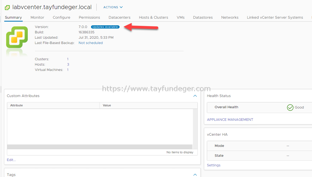This screenshot has height=177, width=312.
Task: Click the version number 7.0.0
Action: point(83,27)
